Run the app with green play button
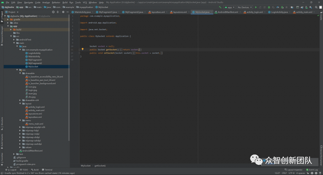 click(x=256, y=7)
